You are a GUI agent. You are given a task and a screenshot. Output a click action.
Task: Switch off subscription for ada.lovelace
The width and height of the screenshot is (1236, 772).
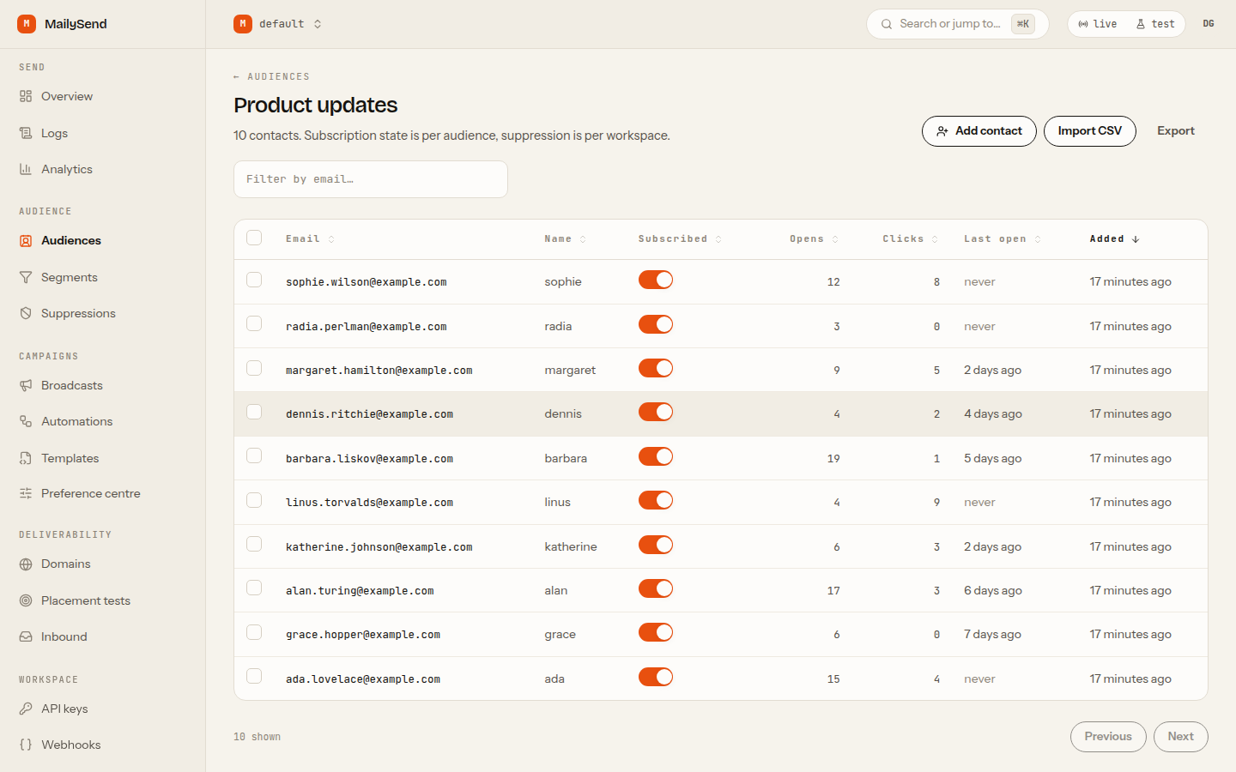656,677
